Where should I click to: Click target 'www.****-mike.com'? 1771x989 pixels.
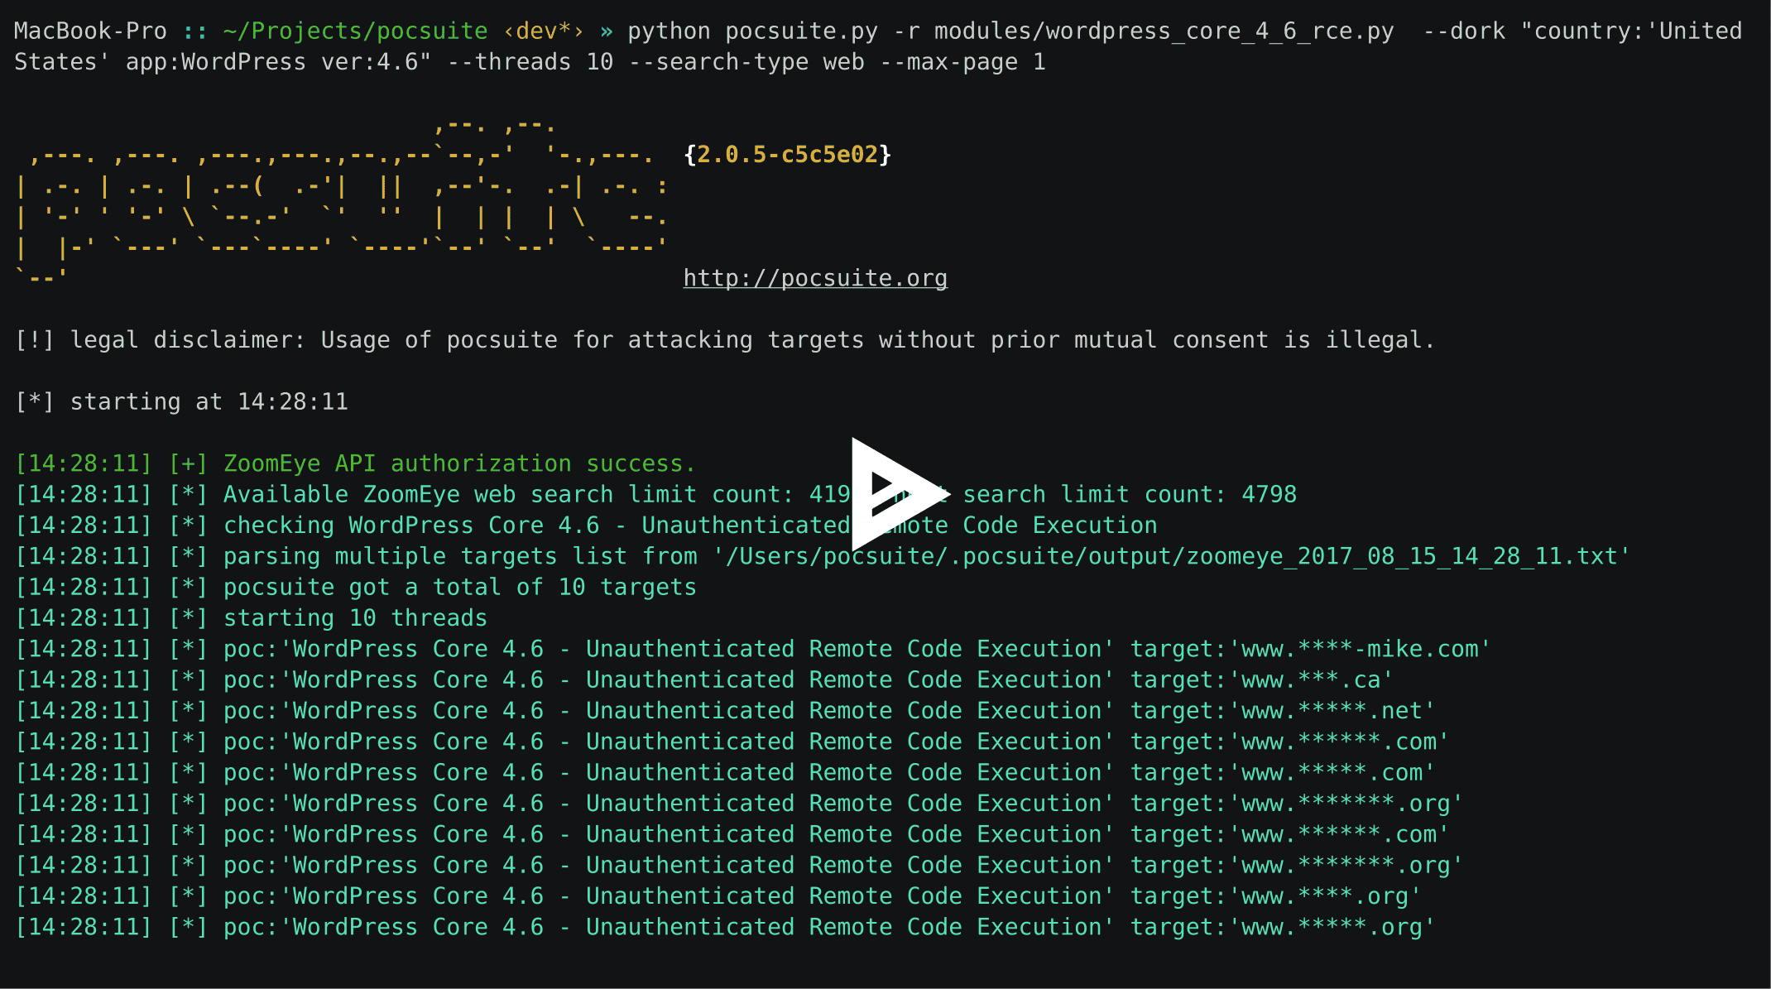[x=1361, y=649]
